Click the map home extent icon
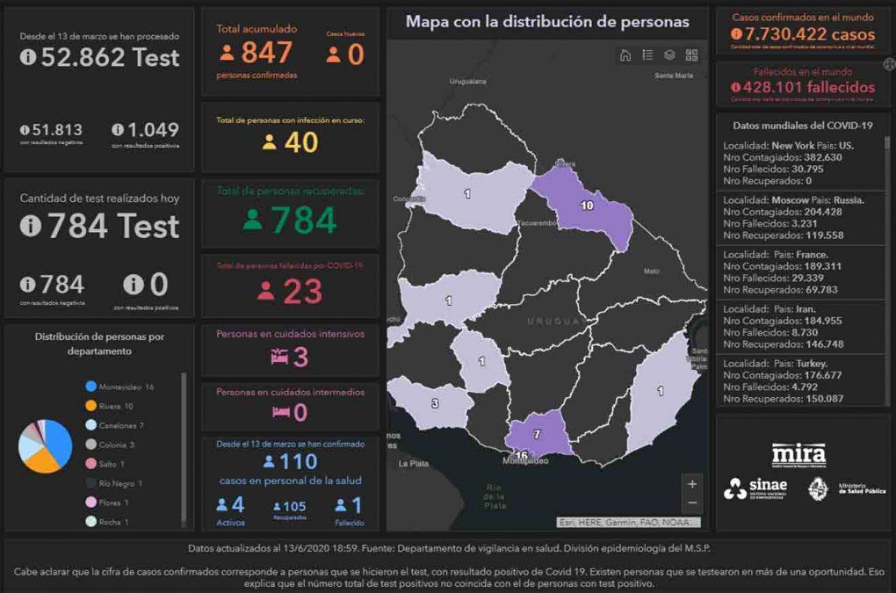Viewport: 896px width, 593px height. pyautogui.click(x=625, y=55)
